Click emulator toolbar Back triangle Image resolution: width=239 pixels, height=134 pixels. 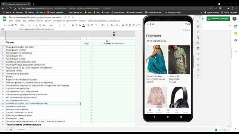[x=198, y=59]
